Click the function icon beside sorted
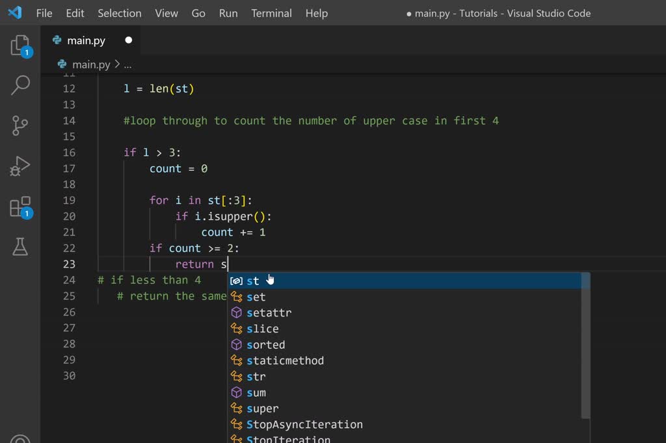 click(x=237, y=344)
